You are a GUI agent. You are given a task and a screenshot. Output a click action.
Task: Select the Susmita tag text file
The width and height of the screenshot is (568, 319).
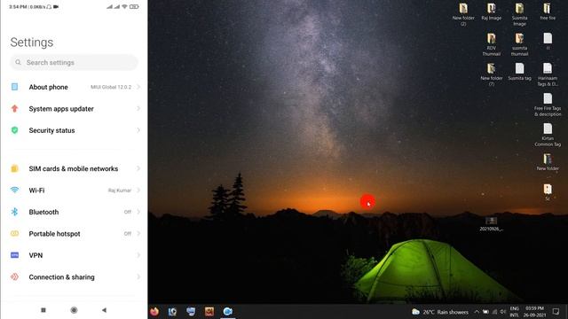519,72
